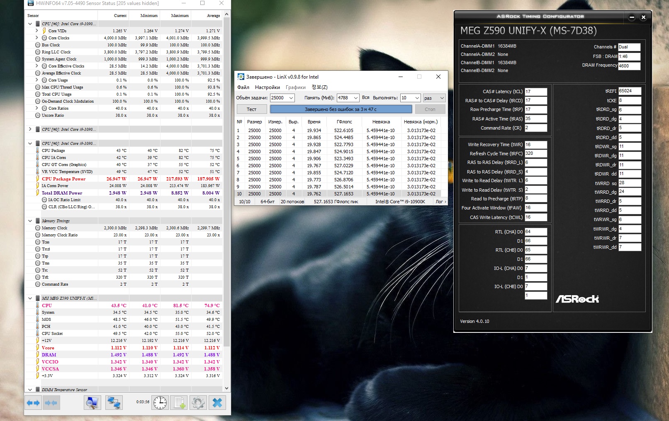
Task: Open the Графики menu in LinX
Action: coord(296,87)
